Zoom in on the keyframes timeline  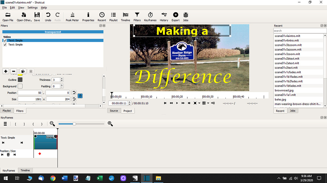click(110, 124)
